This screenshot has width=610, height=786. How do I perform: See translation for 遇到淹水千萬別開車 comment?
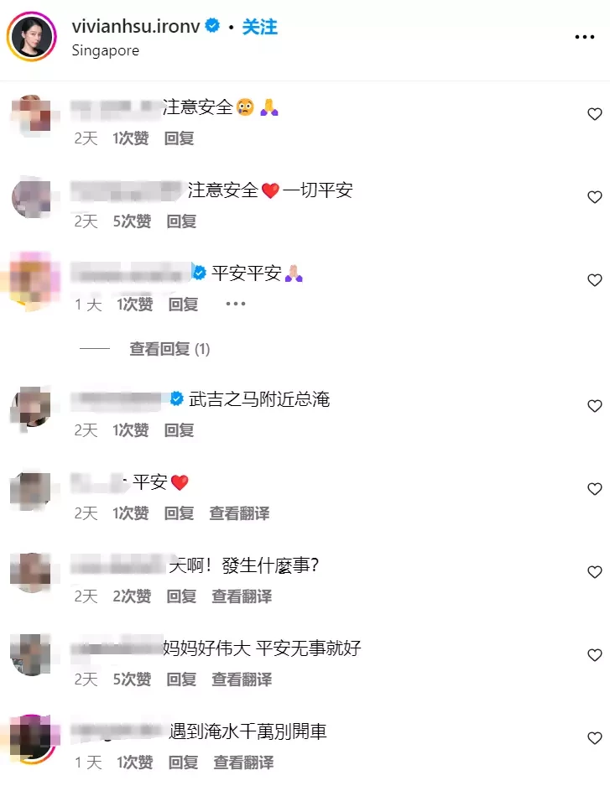coord(243,763)
